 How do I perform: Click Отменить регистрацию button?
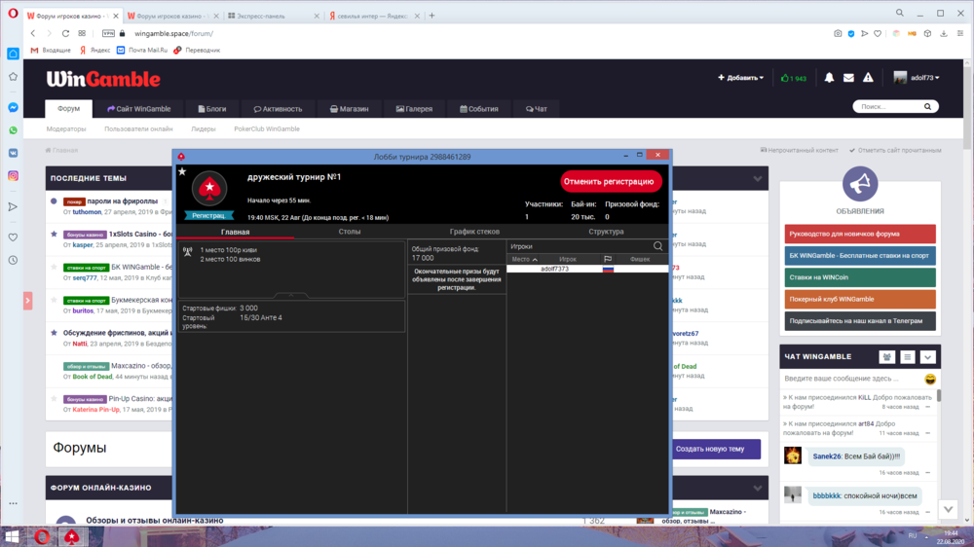click(x=610, y=181)
